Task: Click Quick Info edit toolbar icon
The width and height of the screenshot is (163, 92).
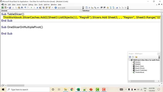Action: 92,8
